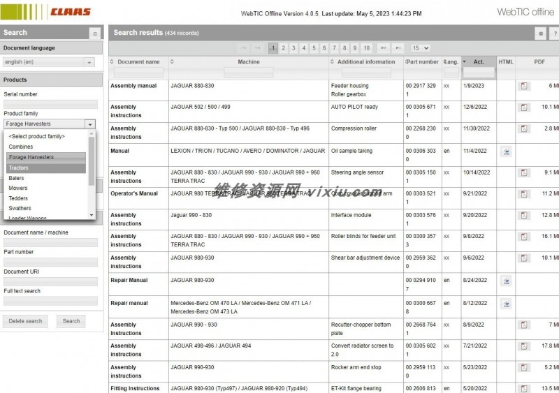Open HTML version of Oil sample taking manual
The width and height of the screenshot is (559, 393).
(x=506, y=151)
